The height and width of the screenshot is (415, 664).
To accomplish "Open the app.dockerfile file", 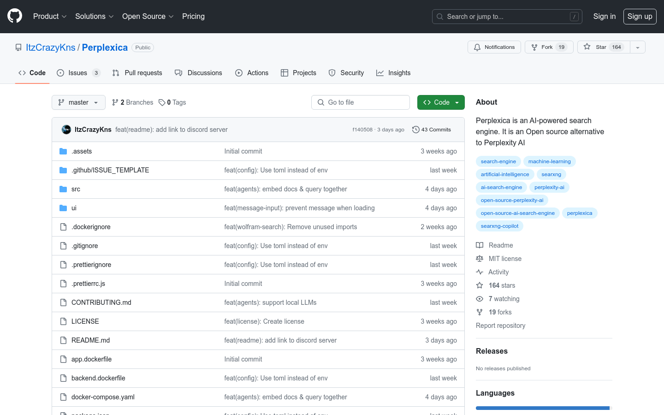I will 91,359.
